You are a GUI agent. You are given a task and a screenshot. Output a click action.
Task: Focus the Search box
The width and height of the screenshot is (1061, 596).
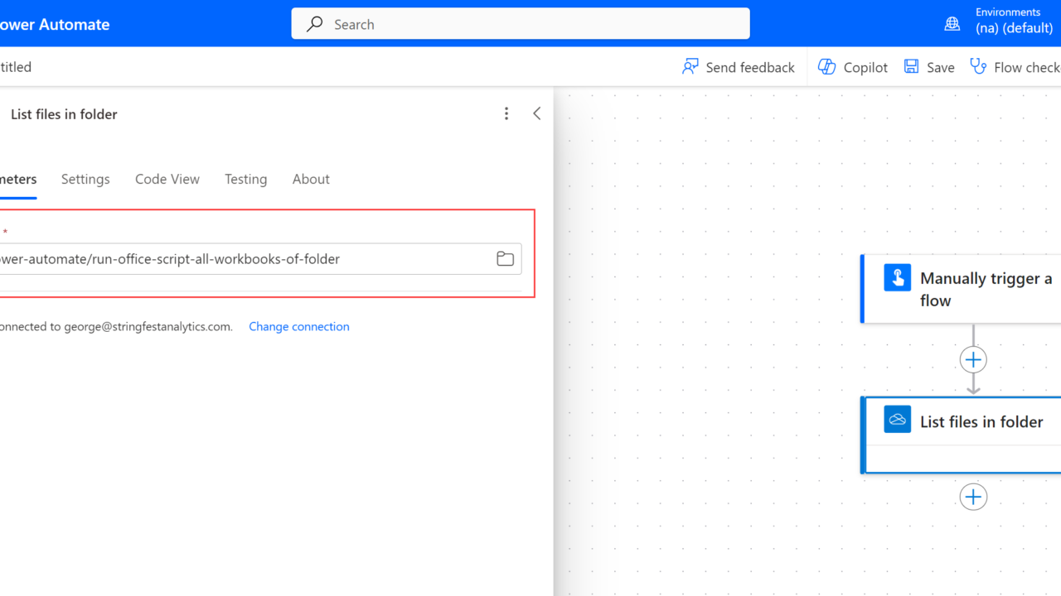tap(521, 24)
